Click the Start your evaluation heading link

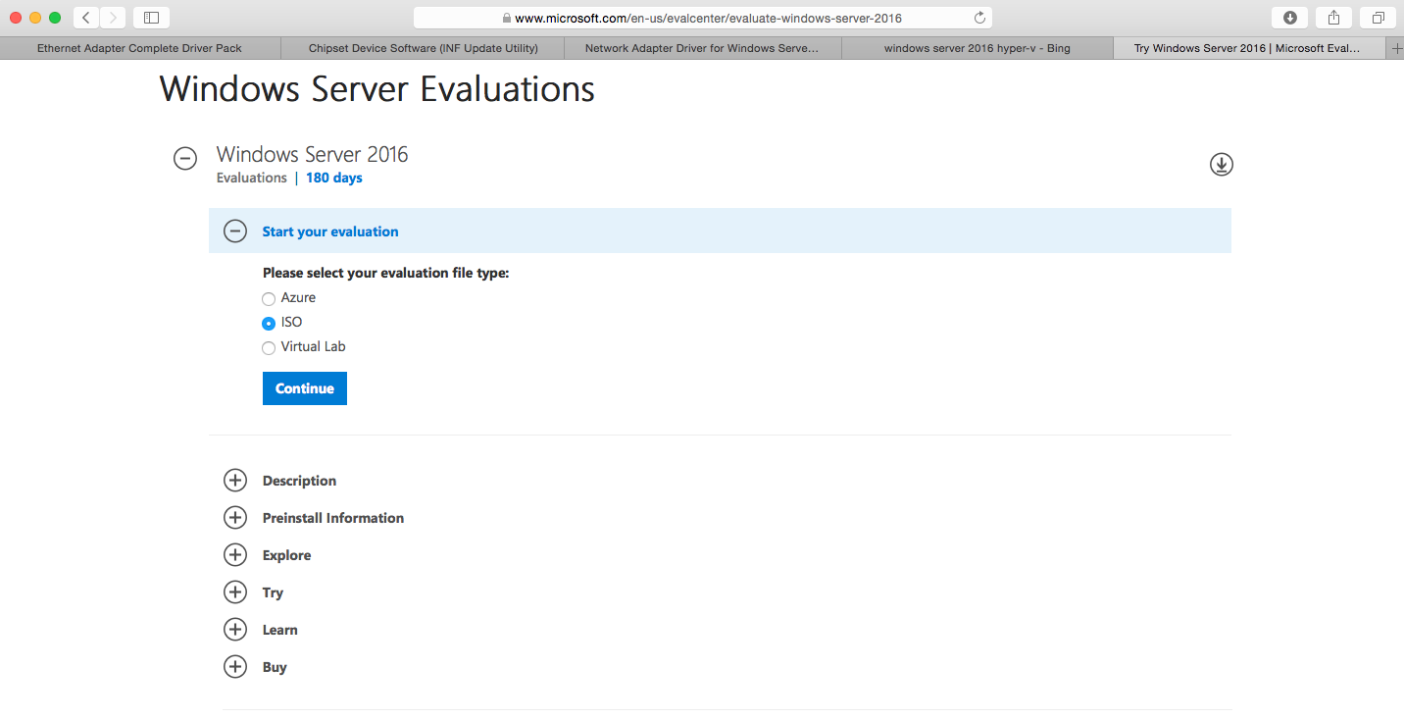coord(330,231)
